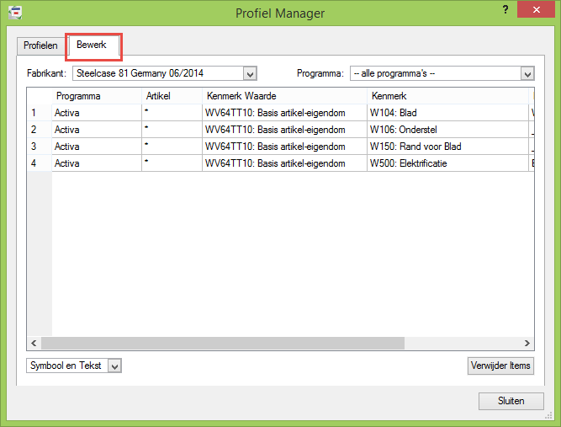This screenshot has width=561, height=427.
Task: Select row 1 with W104: Blad
Action: [446, 113]
